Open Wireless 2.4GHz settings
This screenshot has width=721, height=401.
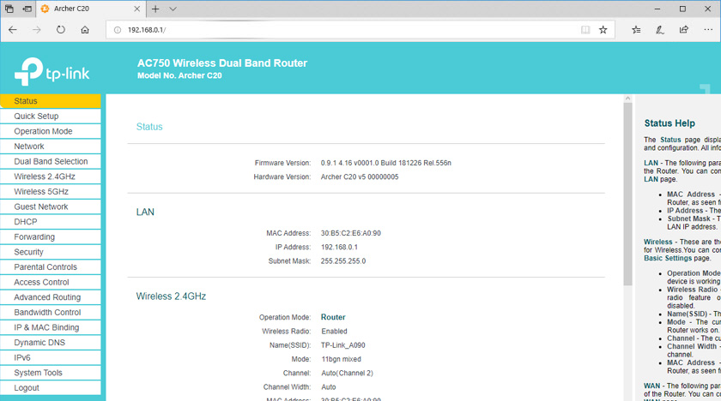coord(51,177)
